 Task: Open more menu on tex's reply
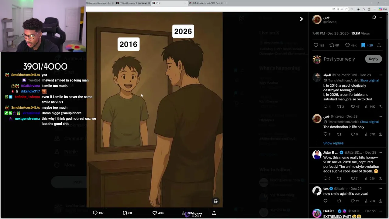380,189
